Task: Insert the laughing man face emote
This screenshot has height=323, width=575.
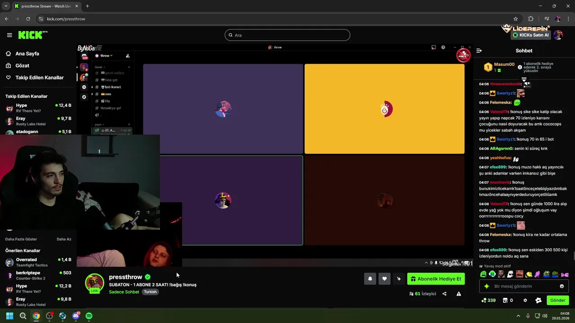Action: click(x=519, y=274)
